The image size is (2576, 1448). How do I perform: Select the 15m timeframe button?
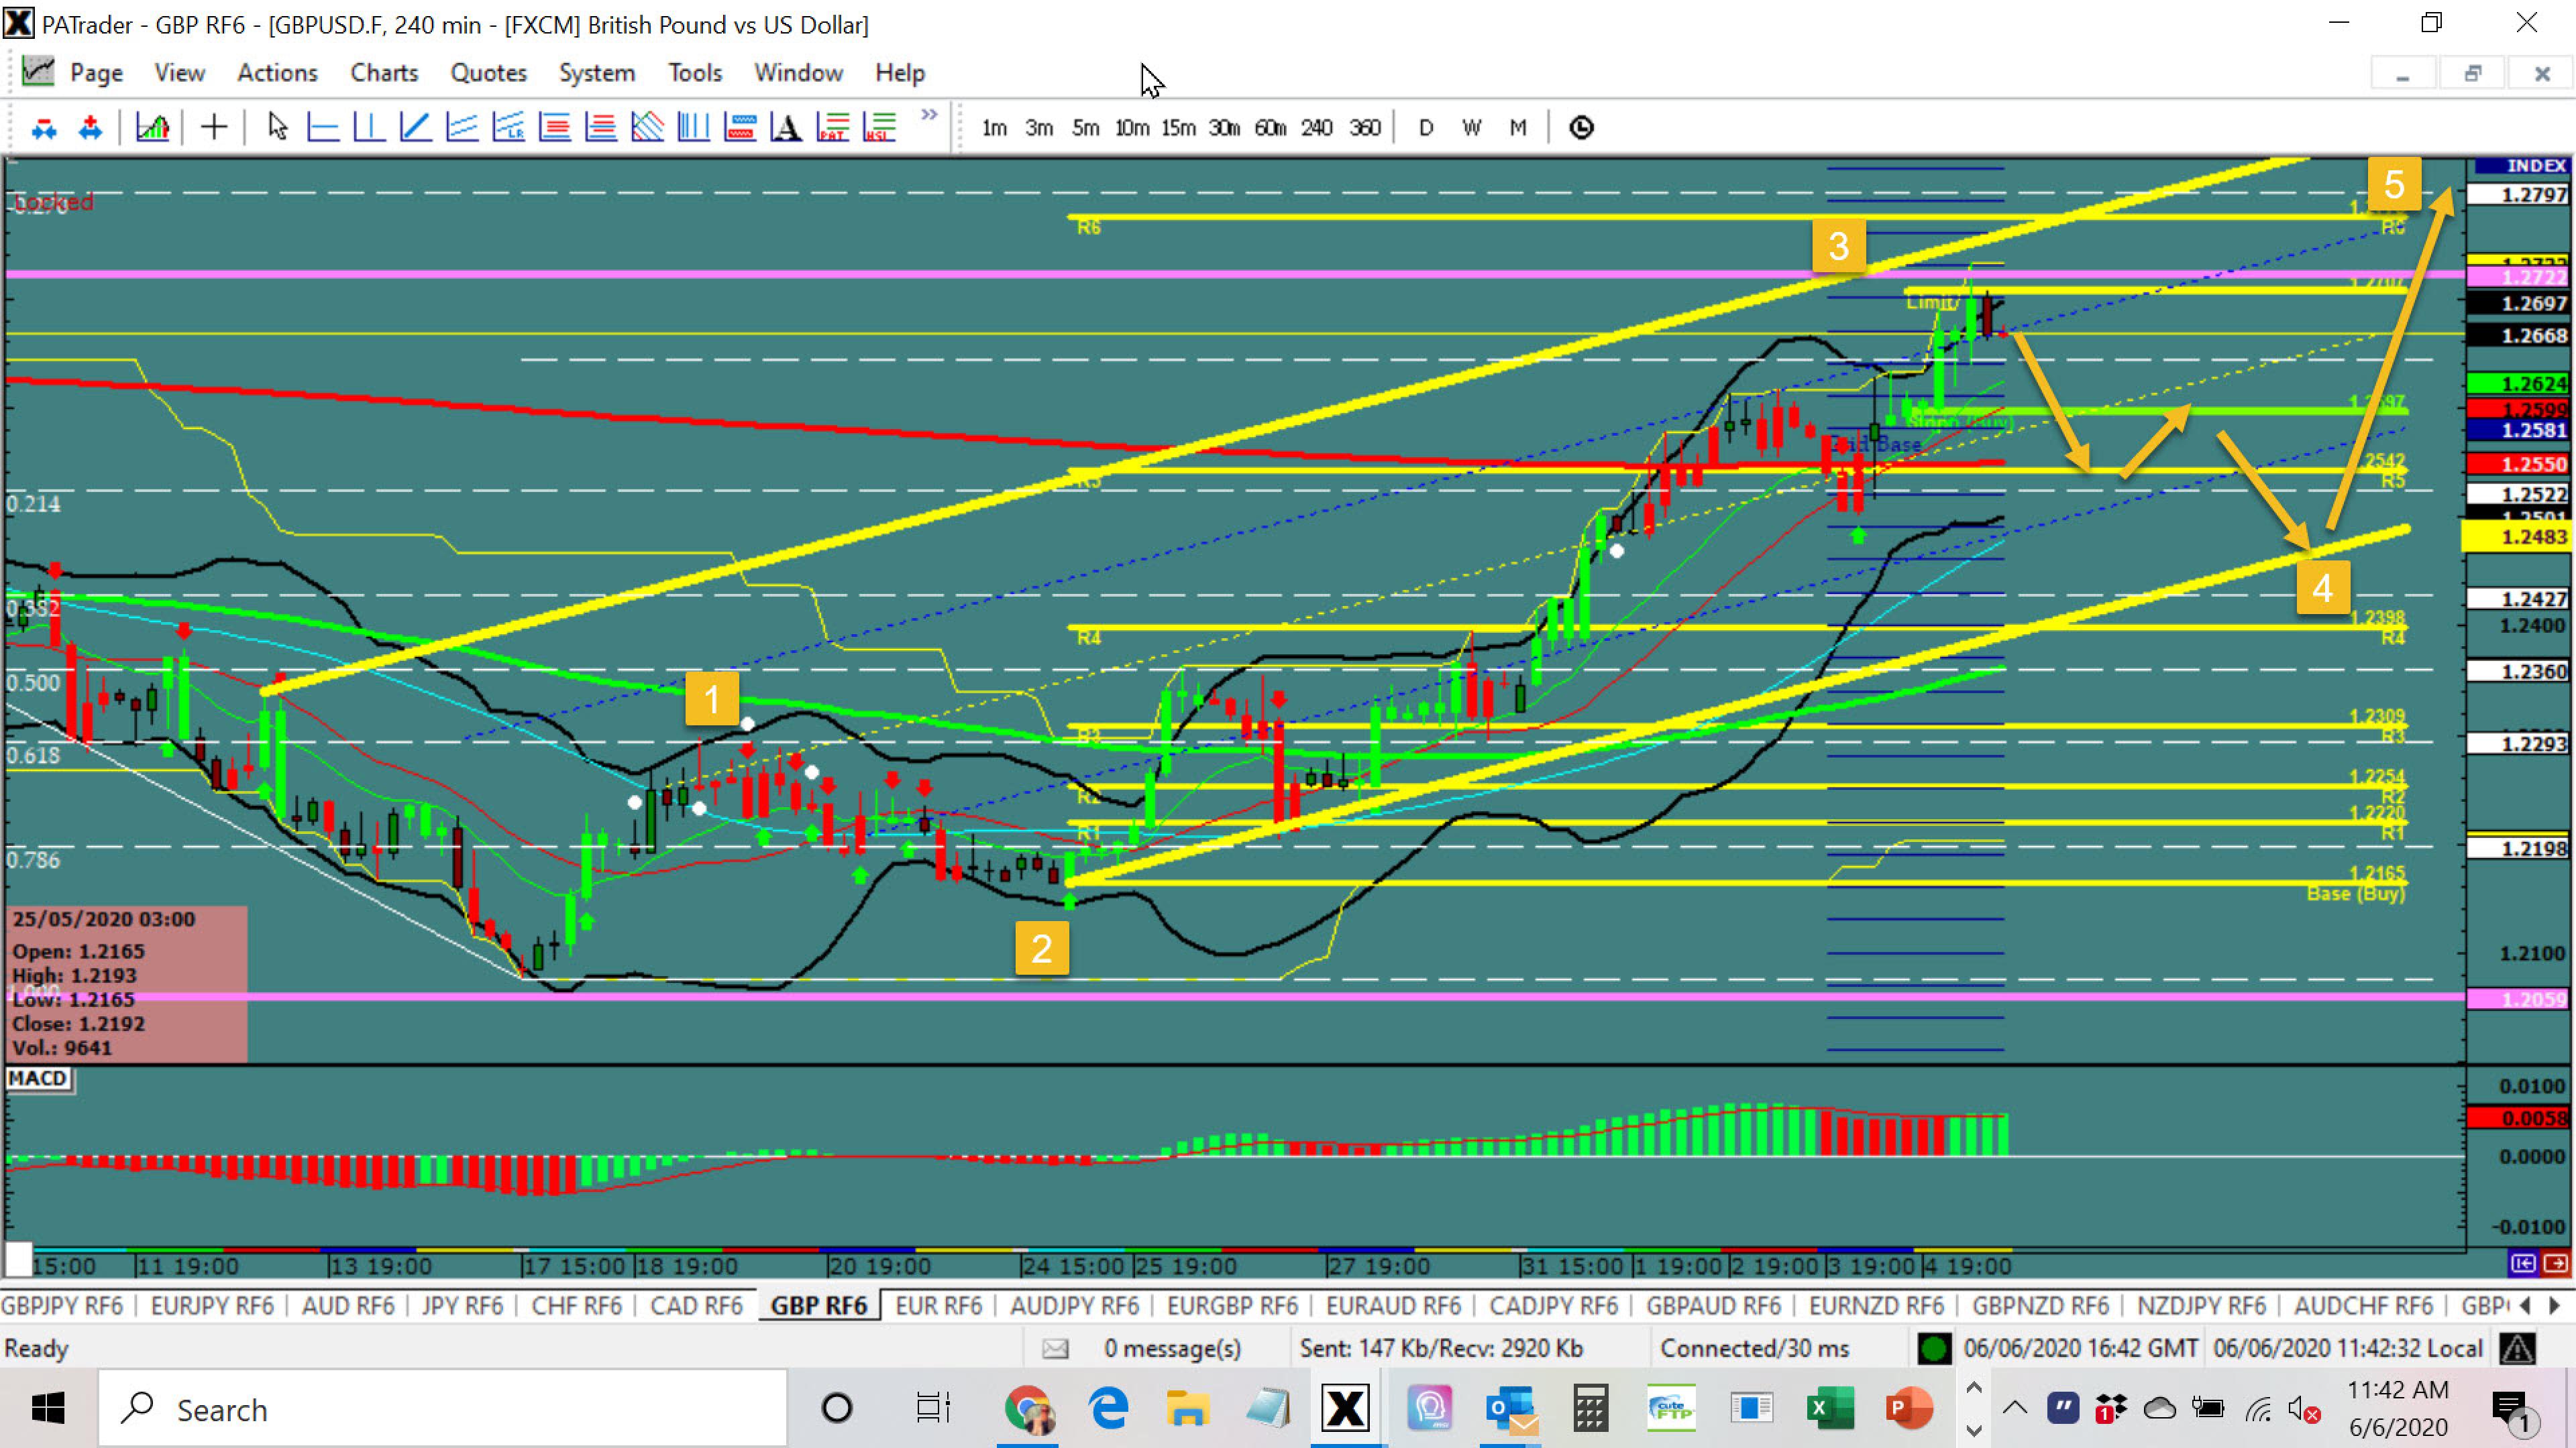[x=1178, y=128]
